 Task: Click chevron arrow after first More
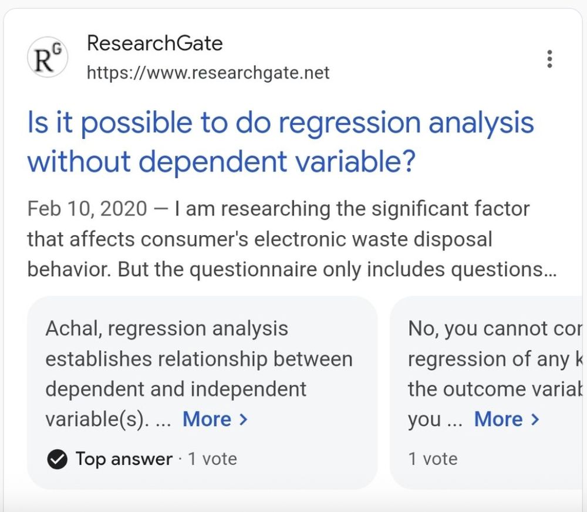click(x=244, y=419)
